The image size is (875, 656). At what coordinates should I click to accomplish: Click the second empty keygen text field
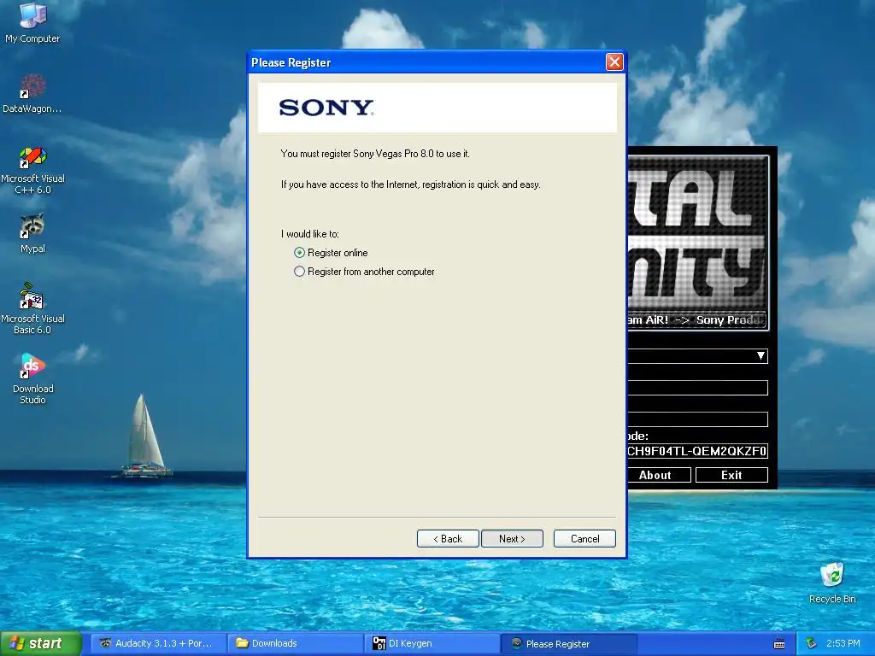697,419
